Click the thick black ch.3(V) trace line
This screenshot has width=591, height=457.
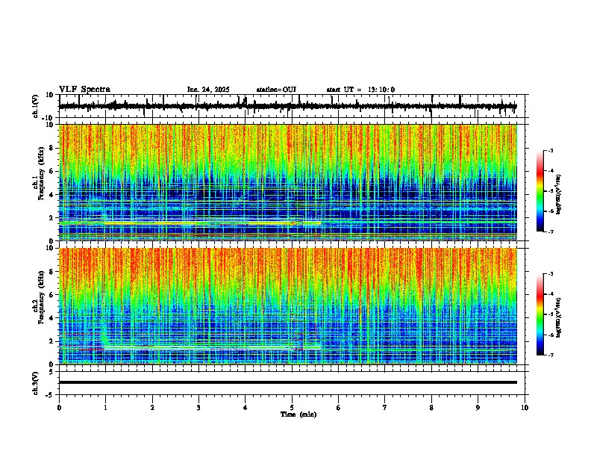point(288,382)
